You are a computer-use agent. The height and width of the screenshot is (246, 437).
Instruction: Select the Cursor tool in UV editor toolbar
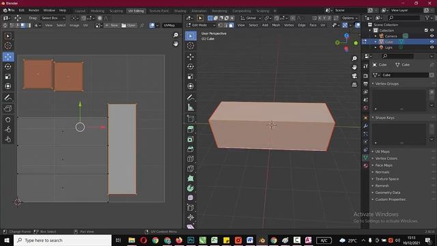8,46
